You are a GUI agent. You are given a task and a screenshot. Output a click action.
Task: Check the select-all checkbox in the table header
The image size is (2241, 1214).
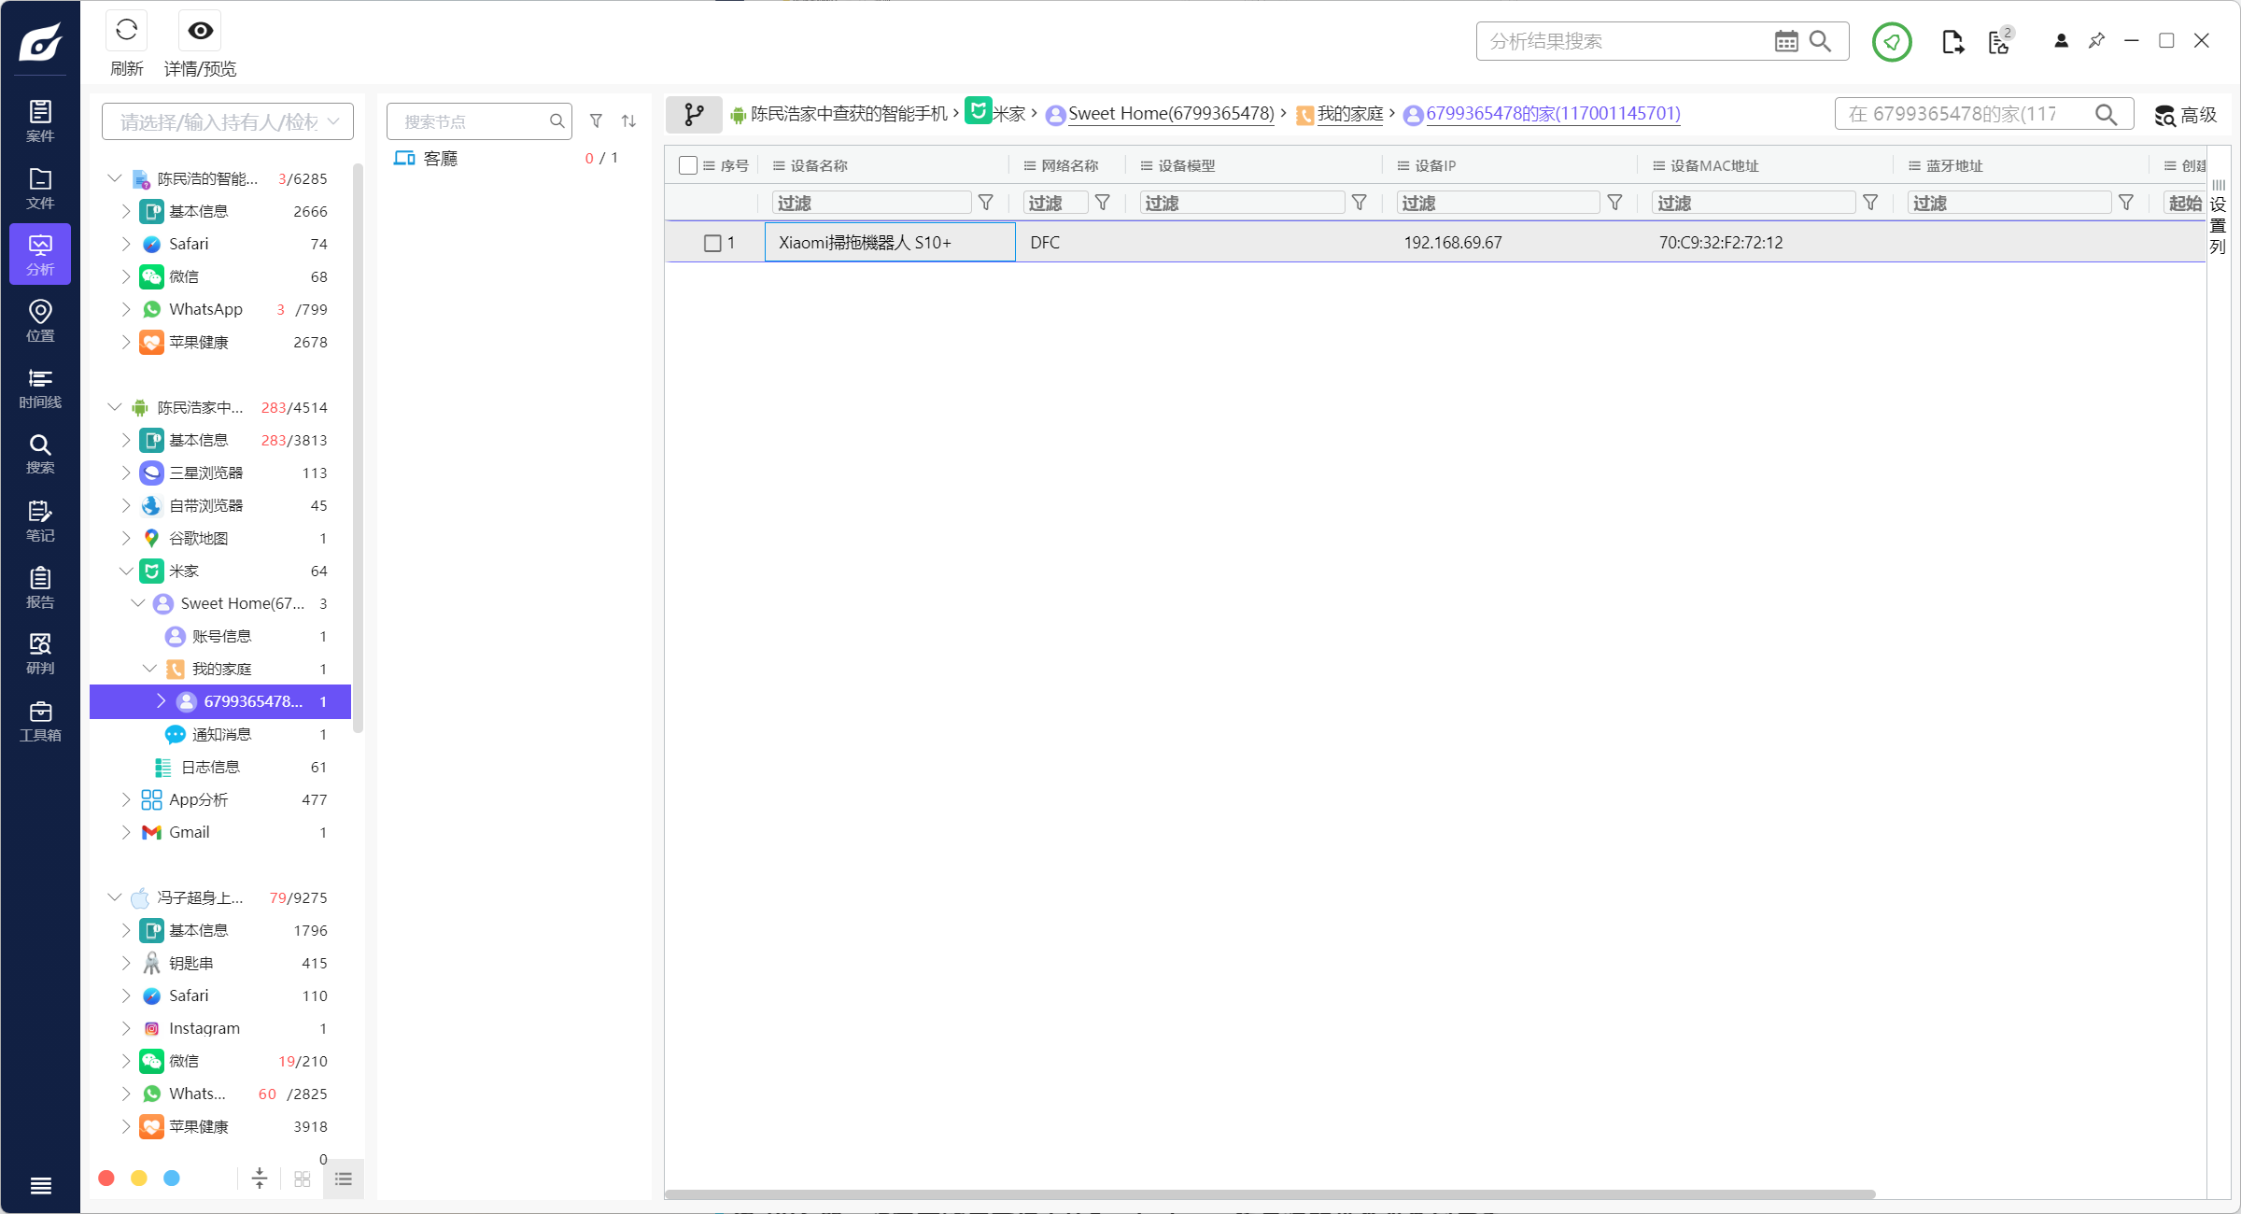click(x=688, y=165)
